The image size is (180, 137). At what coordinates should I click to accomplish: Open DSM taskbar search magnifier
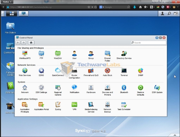[x=169, y=13]
